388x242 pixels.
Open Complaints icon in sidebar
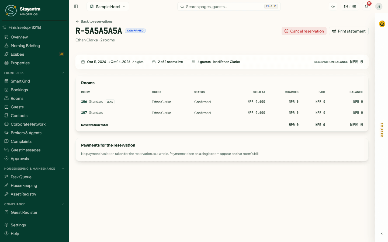pos(6,141)
